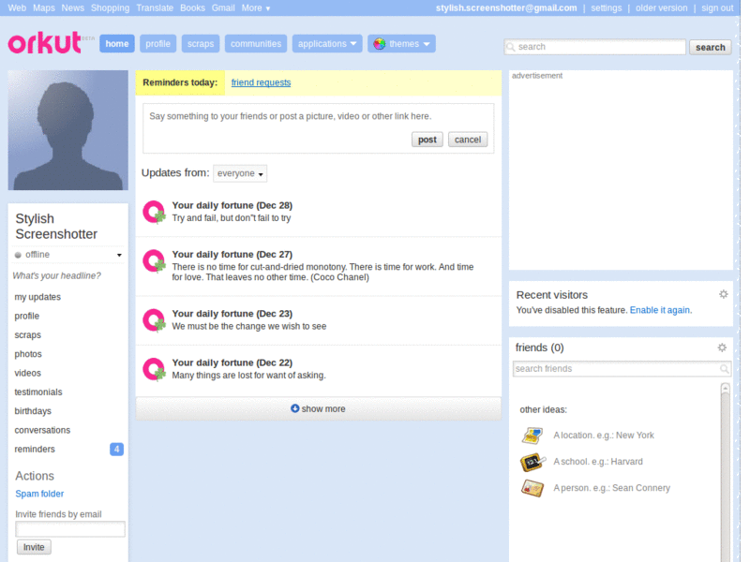Open News in the top bar
This screenshot has height=562, width=750.
pyautogui.click(x=73, y=8)
